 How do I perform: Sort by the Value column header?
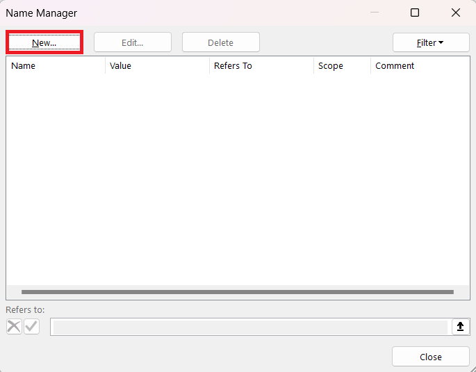[x=157, y=65]
